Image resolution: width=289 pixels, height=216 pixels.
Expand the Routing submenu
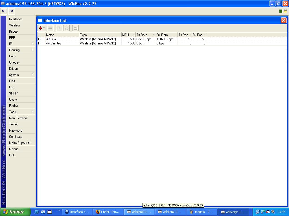21,50
